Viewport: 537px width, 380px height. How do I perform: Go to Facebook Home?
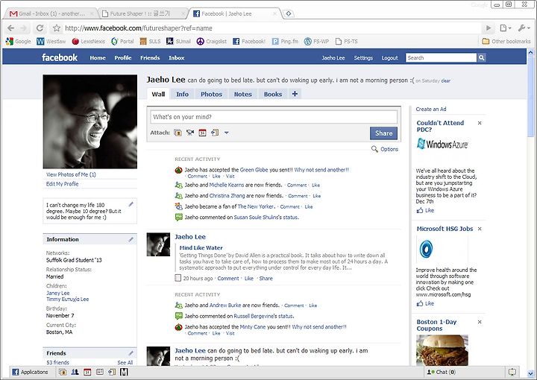pyautogui.click(x=98, y=58)
